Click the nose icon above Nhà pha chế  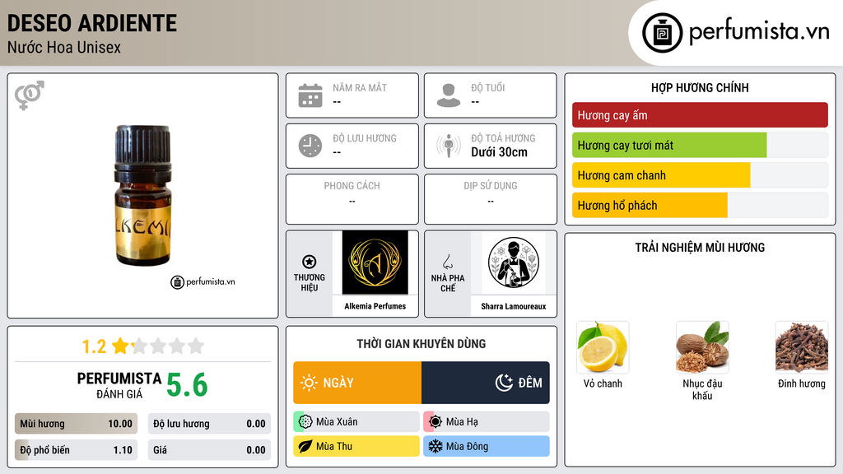click(x=447, y=262)
